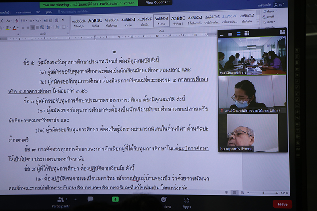This screenshot has width=317, height=211.
Task: Open font color dropdown arrow
Action: click(x=18, y=28)
